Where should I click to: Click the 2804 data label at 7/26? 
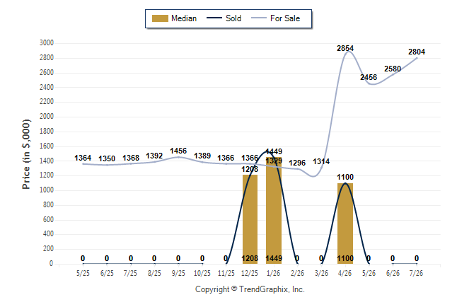(x=417, y=52)
